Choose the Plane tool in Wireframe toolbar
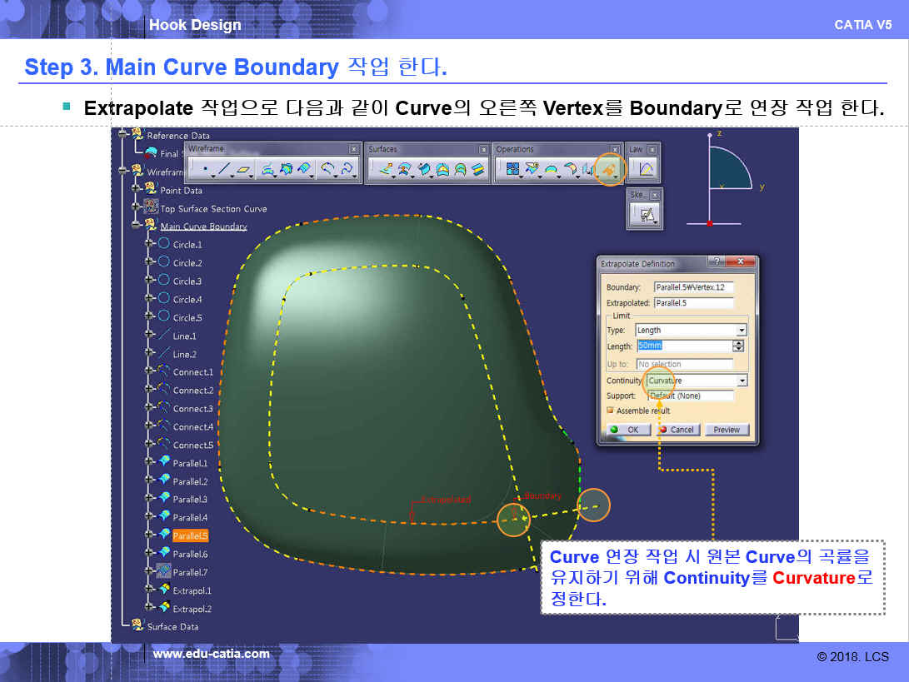This screenshot has height=682, width=909. [x=243, y=170]
